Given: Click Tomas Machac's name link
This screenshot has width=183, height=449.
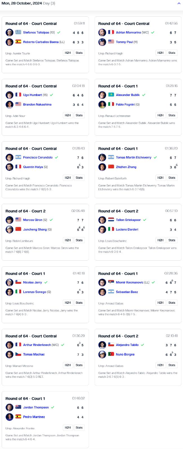Looking at the screenshot, I should pos(34,354).
